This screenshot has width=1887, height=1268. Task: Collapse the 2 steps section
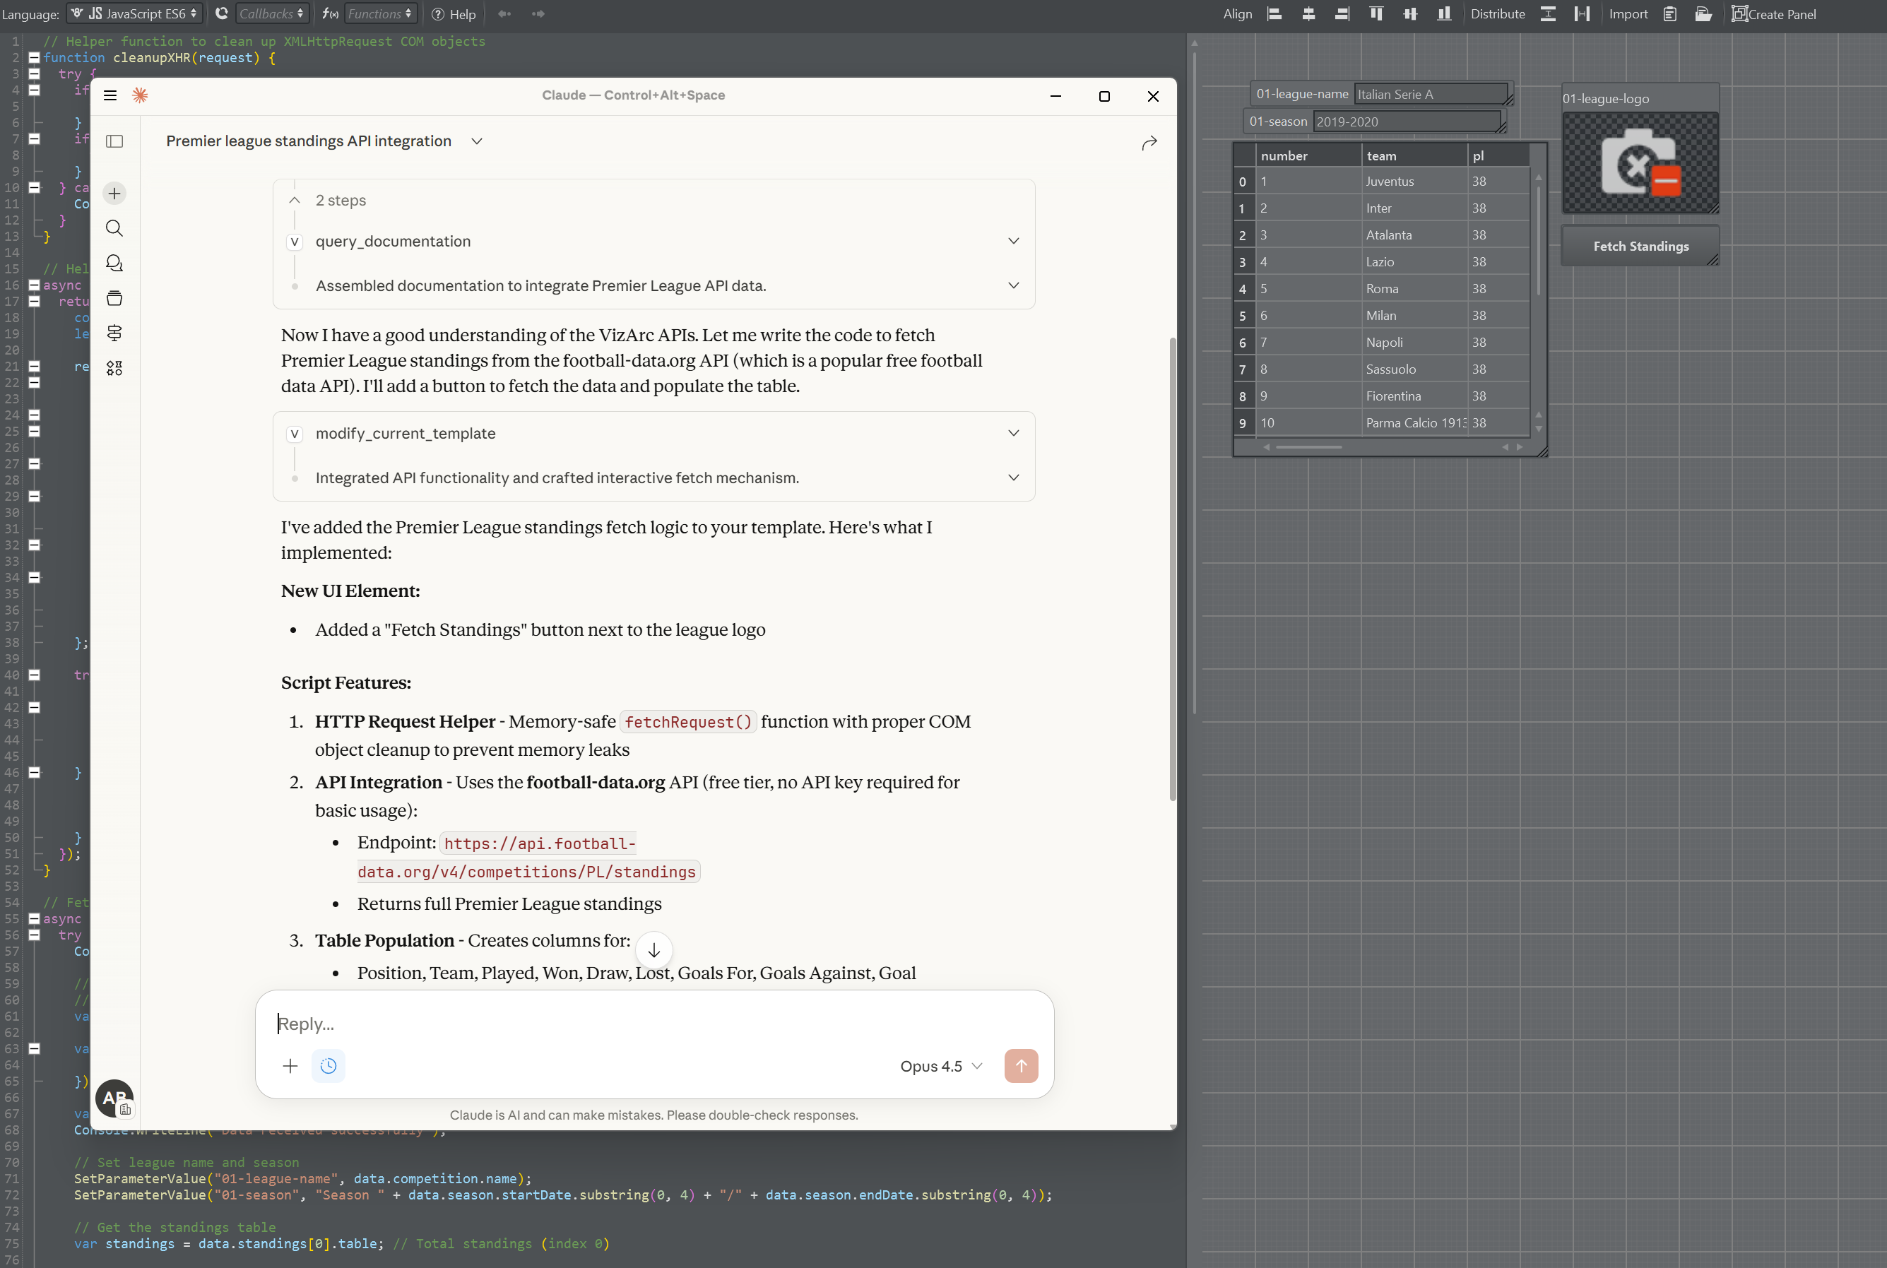(x=295, y=200)
